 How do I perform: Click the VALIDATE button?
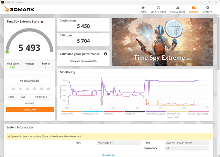click(x=29, y=103)
